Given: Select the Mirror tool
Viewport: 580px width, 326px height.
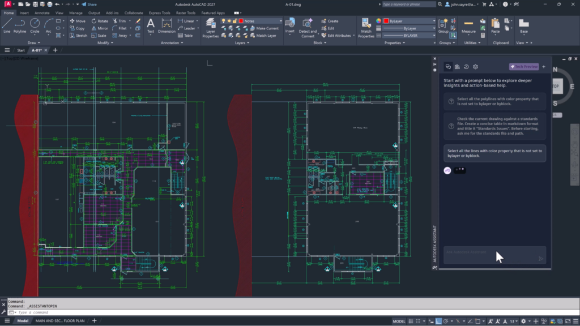Looking at the screenshot, I should tap(100, 28).
